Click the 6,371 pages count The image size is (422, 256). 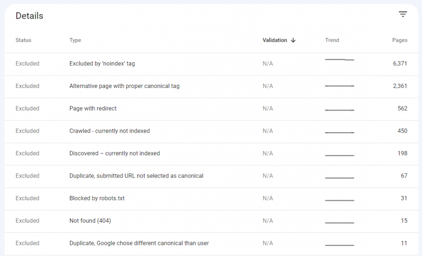400,64
